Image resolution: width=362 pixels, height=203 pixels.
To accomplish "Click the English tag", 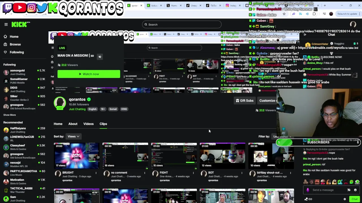I will [92, 109].
